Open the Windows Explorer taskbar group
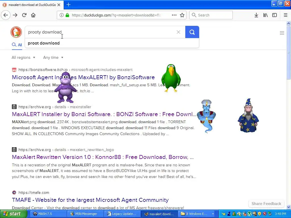This screenshot has width=291, height=218. point(197,214)
